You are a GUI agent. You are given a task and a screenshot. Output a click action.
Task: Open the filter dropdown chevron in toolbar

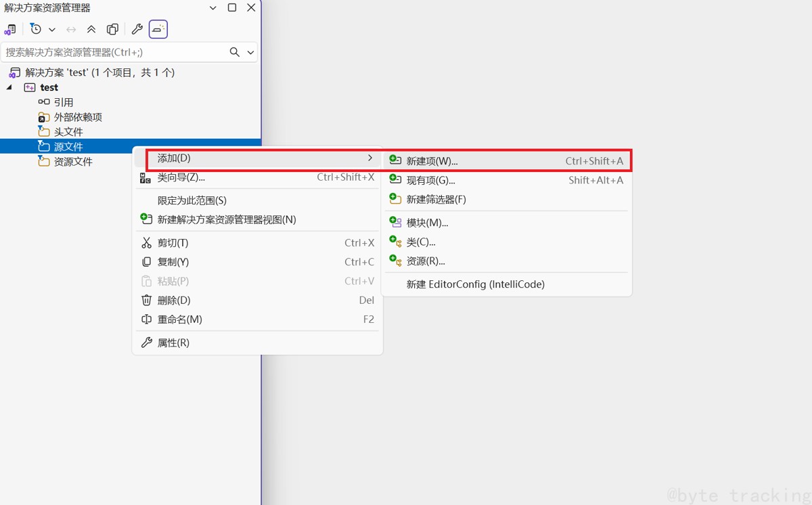coord(51,29)
